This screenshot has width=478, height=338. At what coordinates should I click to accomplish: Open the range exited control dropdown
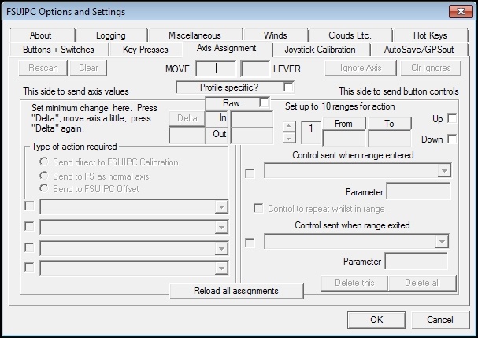tap(442, 241)
